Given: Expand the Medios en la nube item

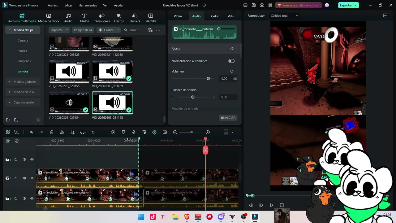Looking at the screenshot, I should [10, 92].
